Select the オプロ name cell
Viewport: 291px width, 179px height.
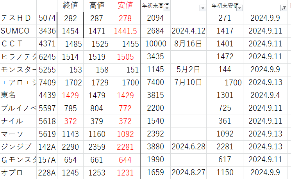click(x=18, y=172)
